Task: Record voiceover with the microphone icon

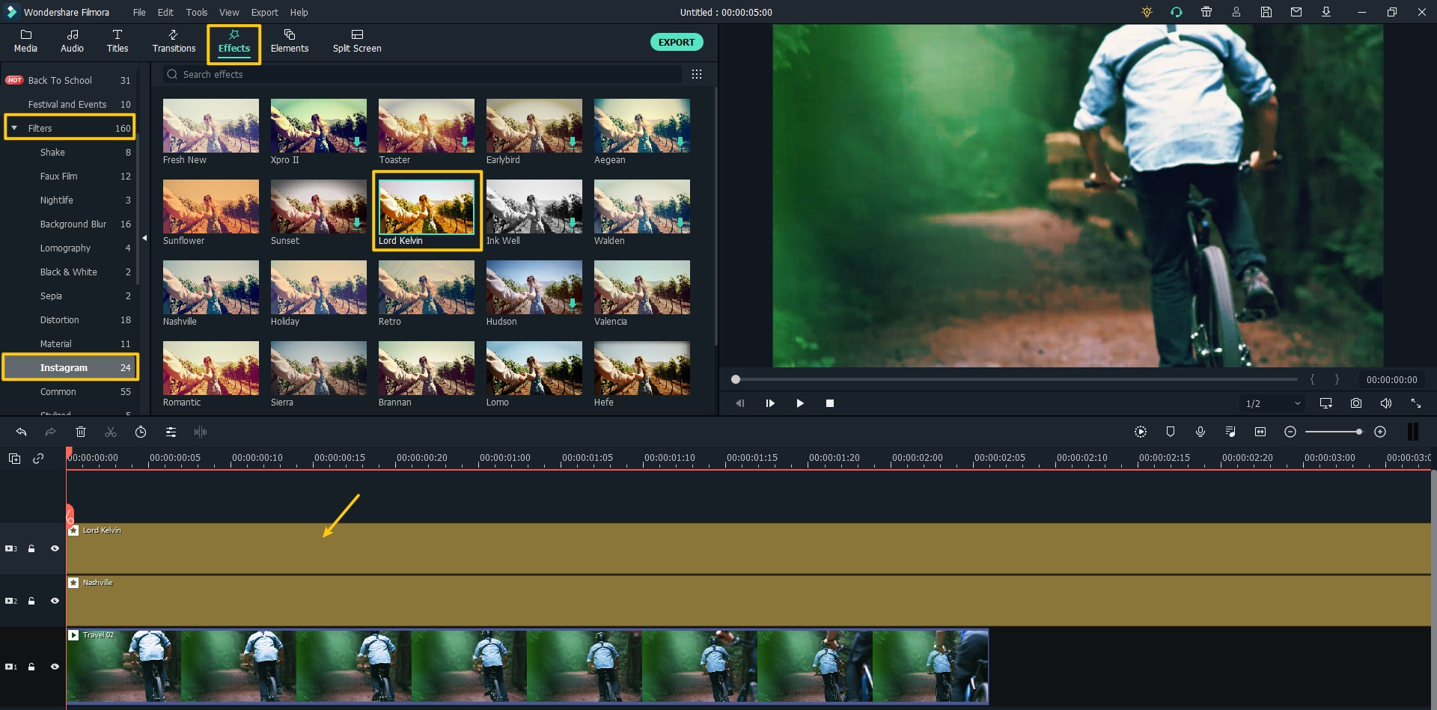Action: [x=1200, y=432]
